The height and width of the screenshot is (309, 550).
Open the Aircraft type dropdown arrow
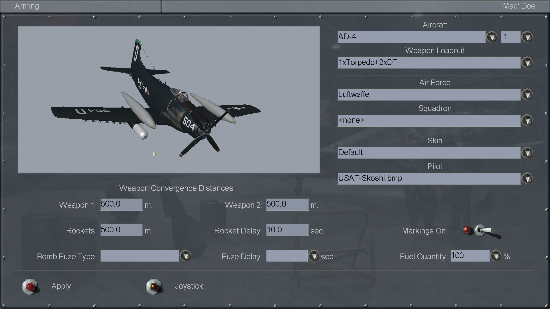coord(492,37)
